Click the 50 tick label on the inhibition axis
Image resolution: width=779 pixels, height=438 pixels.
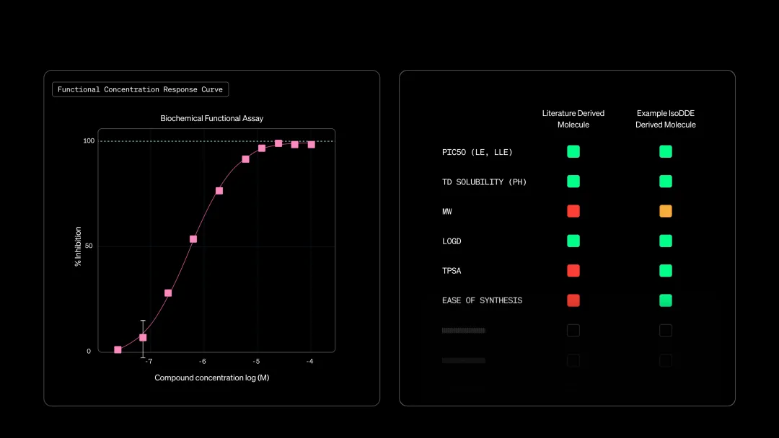pos(89,246)
